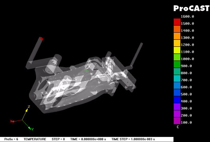
Task: Click the 1500.0 legend label
Action: [x=187, y=24]
